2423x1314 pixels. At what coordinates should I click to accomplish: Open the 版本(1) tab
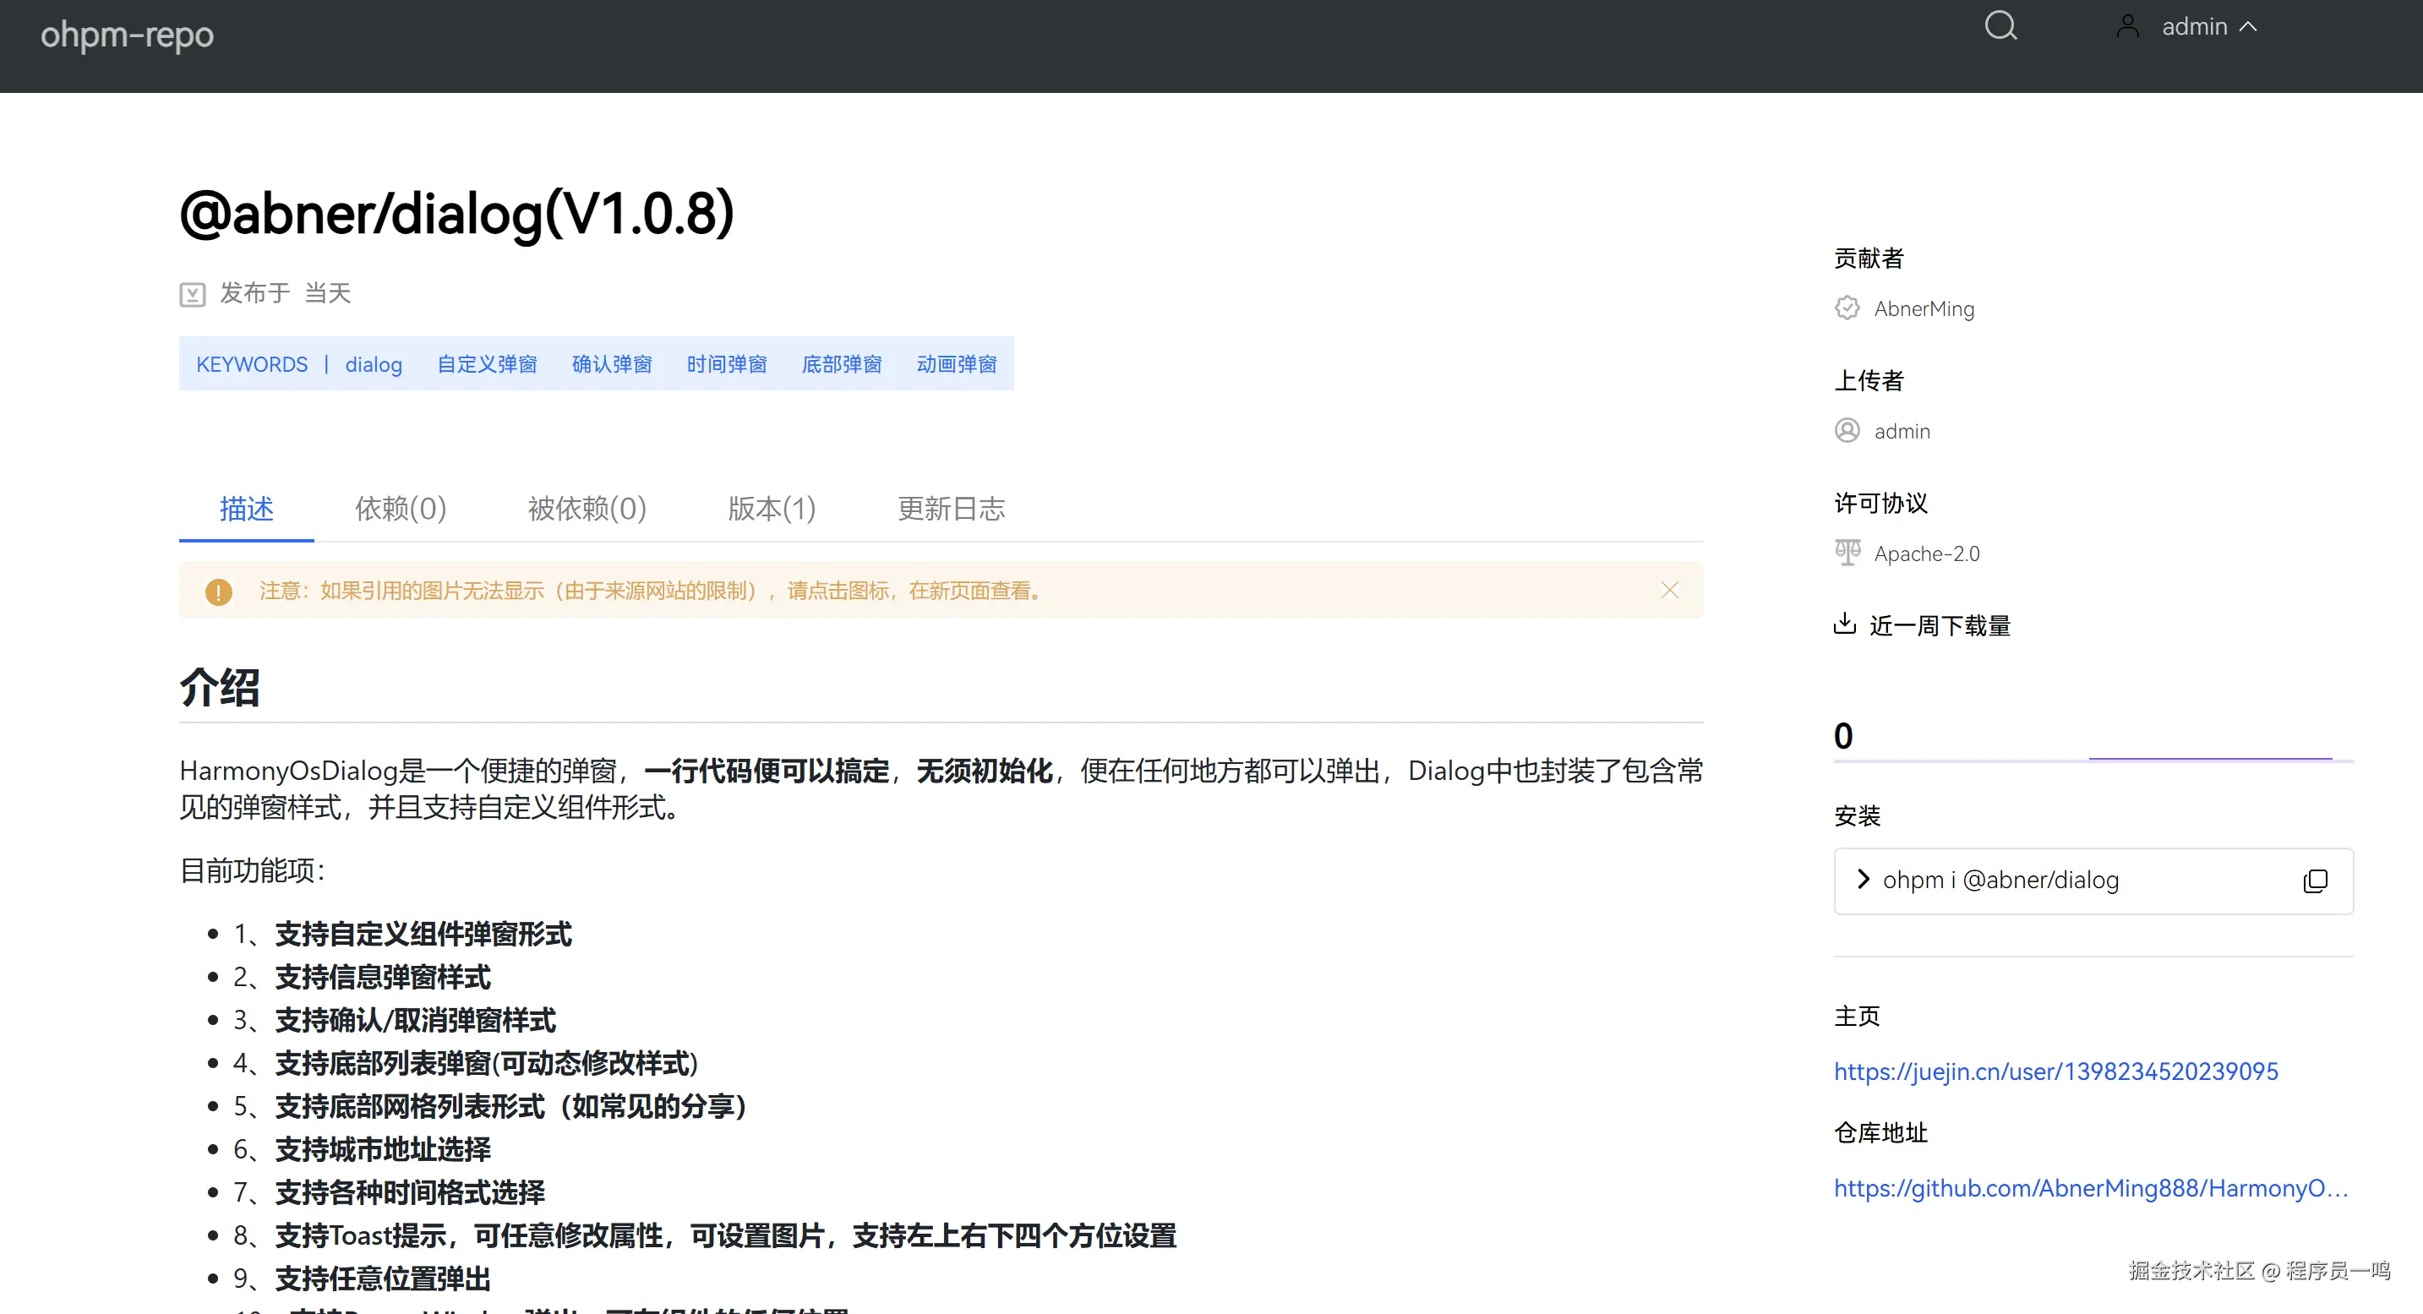tap(772, 509)
